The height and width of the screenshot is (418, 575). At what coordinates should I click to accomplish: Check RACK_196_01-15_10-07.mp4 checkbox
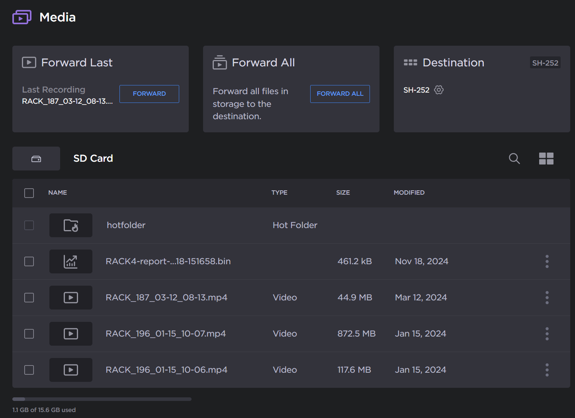click(29, 334)
